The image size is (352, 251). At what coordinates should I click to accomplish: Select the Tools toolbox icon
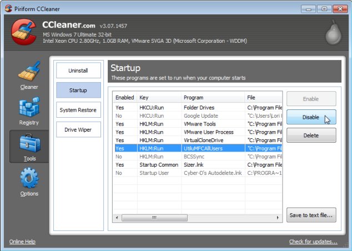coord(29,144)
